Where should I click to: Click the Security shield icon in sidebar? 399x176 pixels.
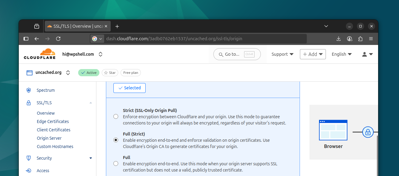29,158
